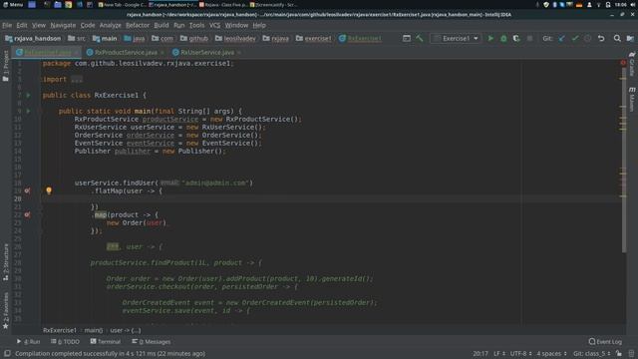Switch to Google Chrome New Tab taskbar window
Screen dimensions: 638x359
click(x=122, y=4)
